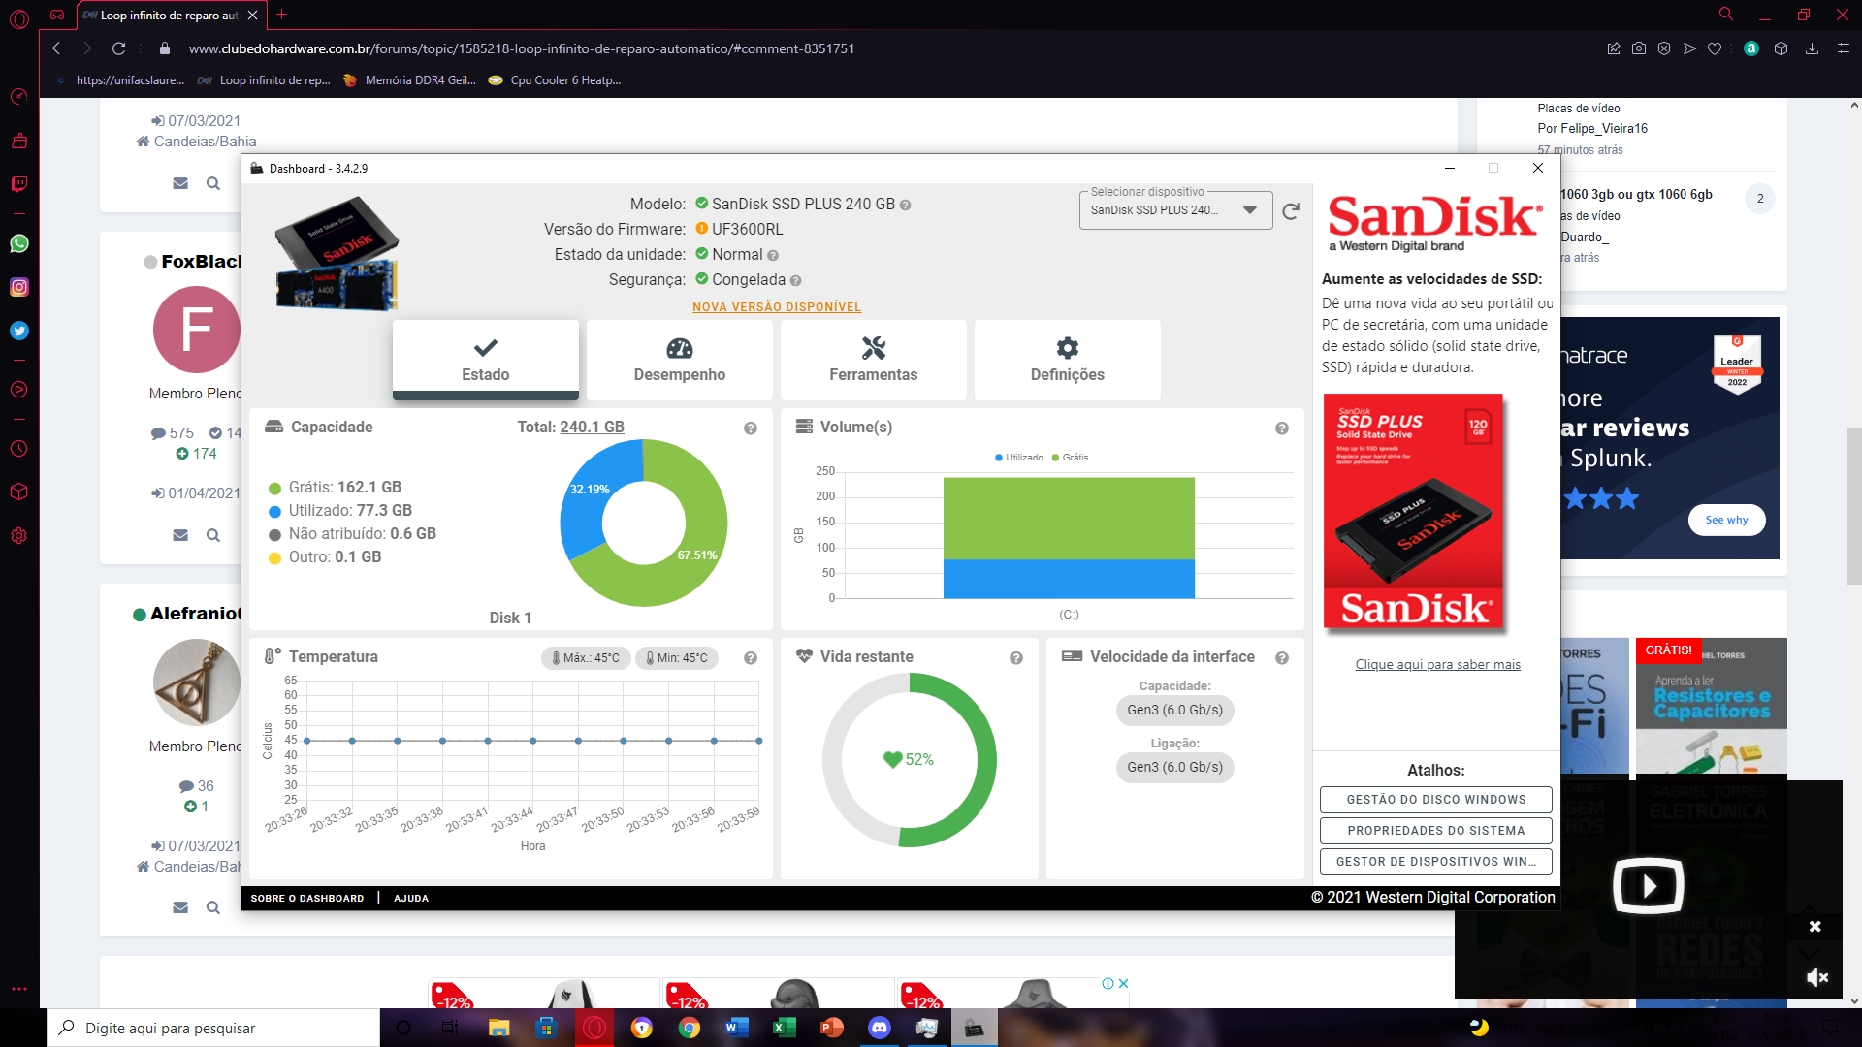The image size is (1862, 1047).
Task: Open the WhatsApp icon in Opera sidebar
Action: pyautogui.click(x=19, y=243)
